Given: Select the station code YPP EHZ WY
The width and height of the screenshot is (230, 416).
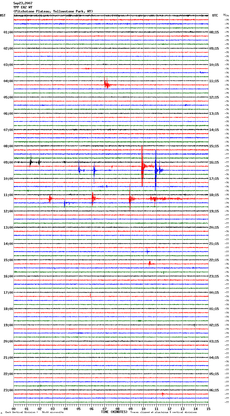Looking at the screenshot, I should point(23,7).
